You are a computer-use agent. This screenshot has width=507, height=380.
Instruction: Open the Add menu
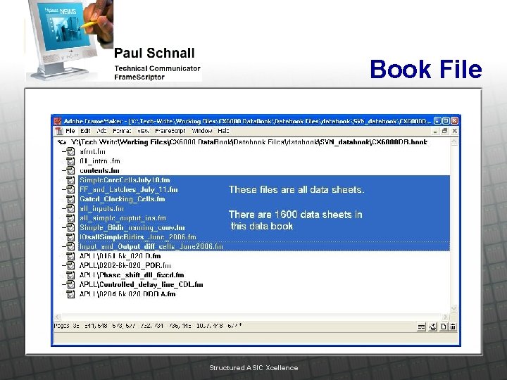tap(101, 131)
